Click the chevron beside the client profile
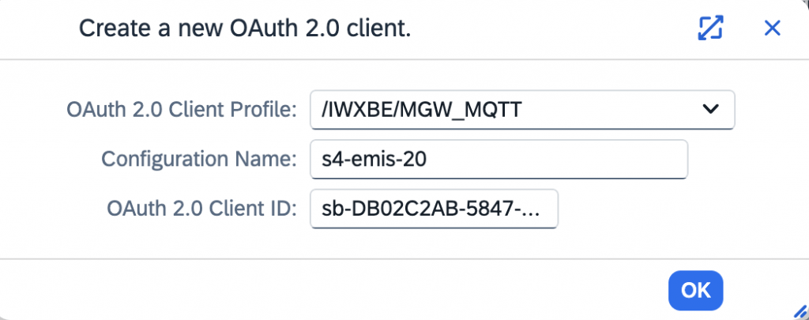809x320 pixels. 711,109
